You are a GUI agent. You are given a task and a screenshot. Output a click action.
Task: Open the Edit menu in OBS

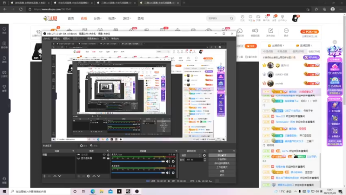click(x=56, y=39)
